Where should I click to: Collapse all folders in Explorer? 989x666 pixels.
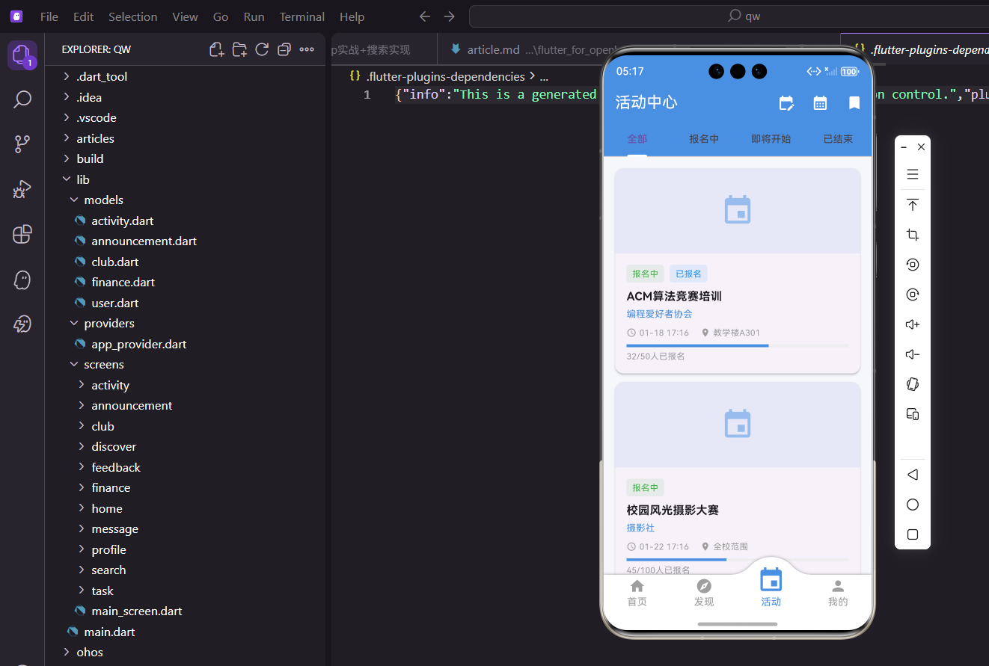(284, 49)
